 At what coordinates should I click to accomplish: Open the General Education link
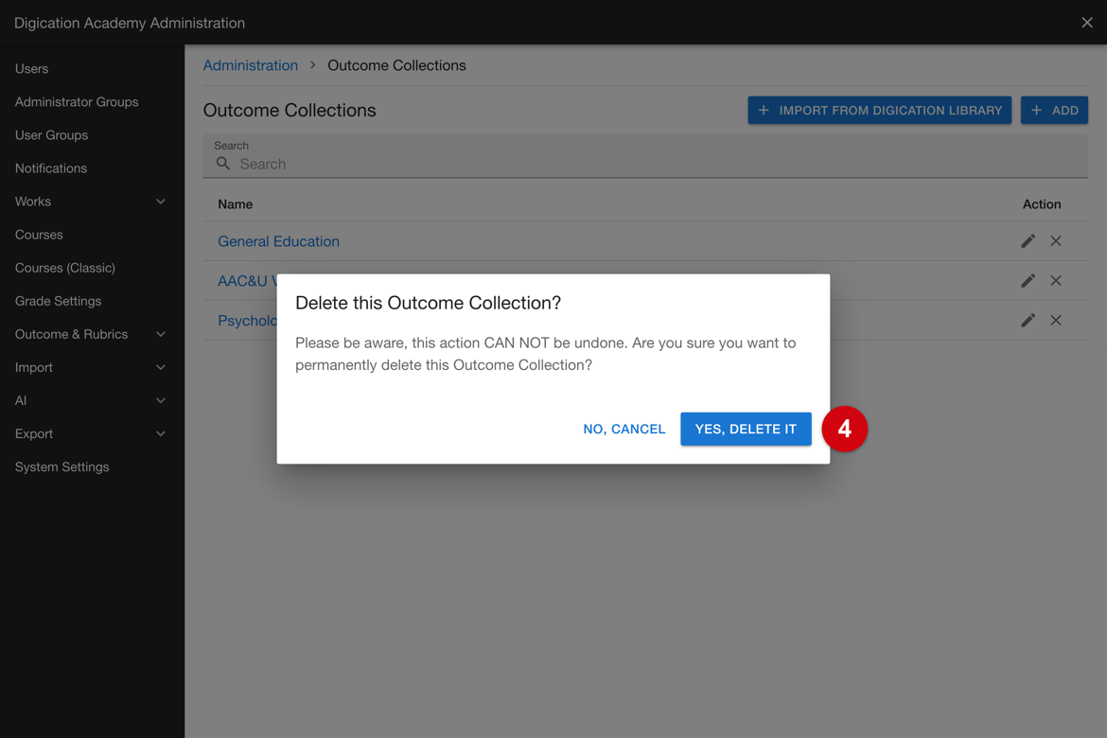[278, 241]
